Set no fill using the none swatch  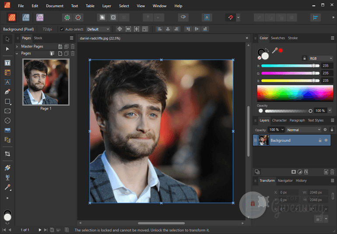260,58
